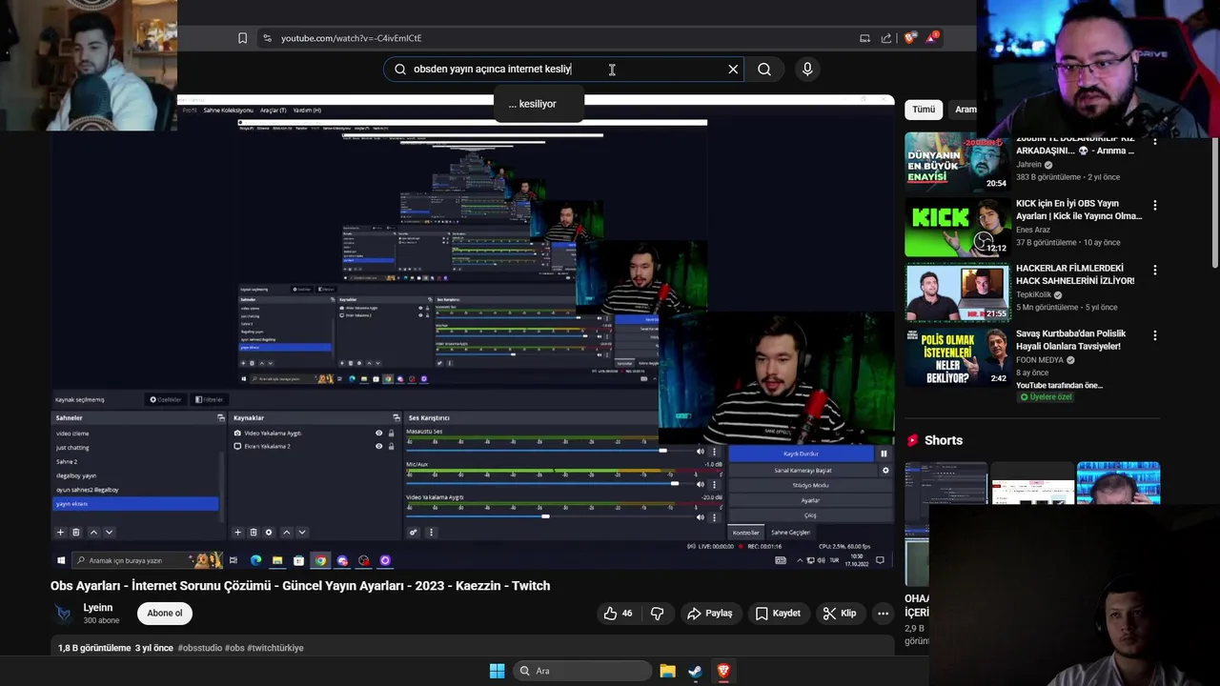Undock the Sahneler panel icon
Image resolution: width=1220 pixels, height=686 pixels.
click(221, 418)
